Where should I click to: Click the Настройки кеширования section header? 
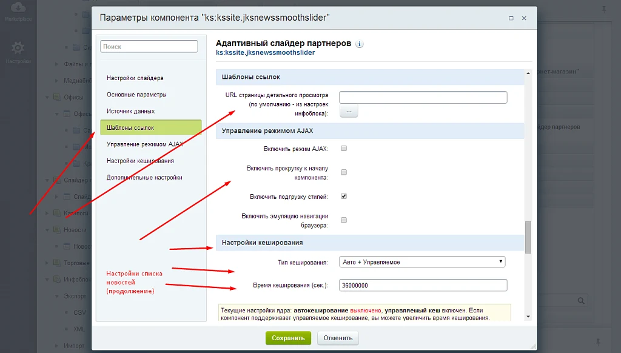370,243
